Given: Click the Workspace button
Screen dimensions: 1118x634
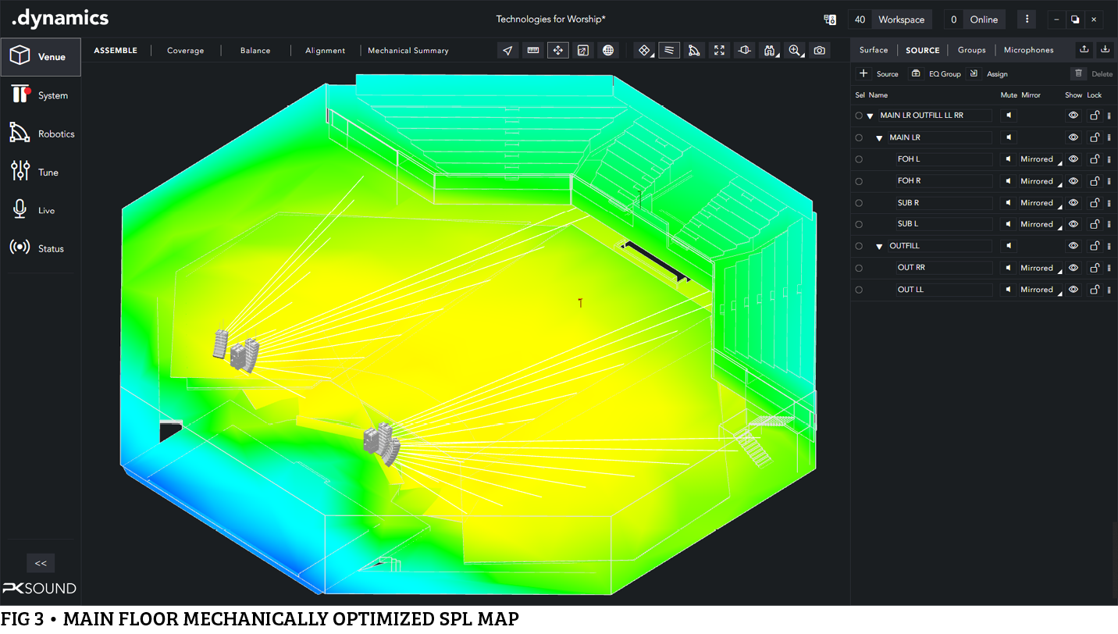Looking at the screenshot, I should 901,20.
